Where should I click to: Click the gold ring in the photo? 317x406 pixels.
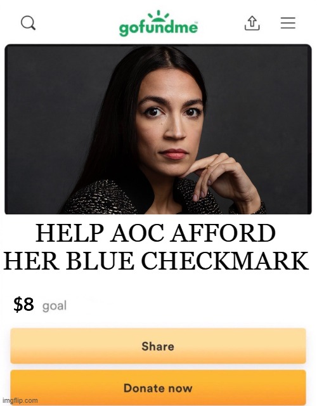(x=208, y=167)
